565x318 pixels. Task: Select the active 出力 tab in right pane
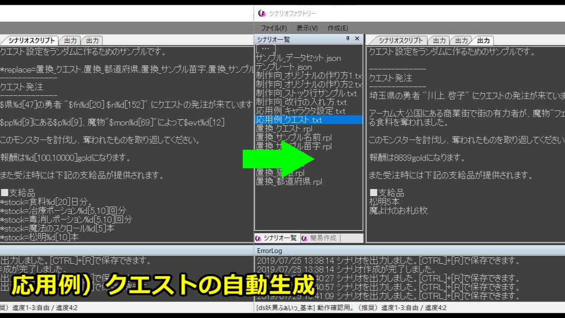pos(483,41)
